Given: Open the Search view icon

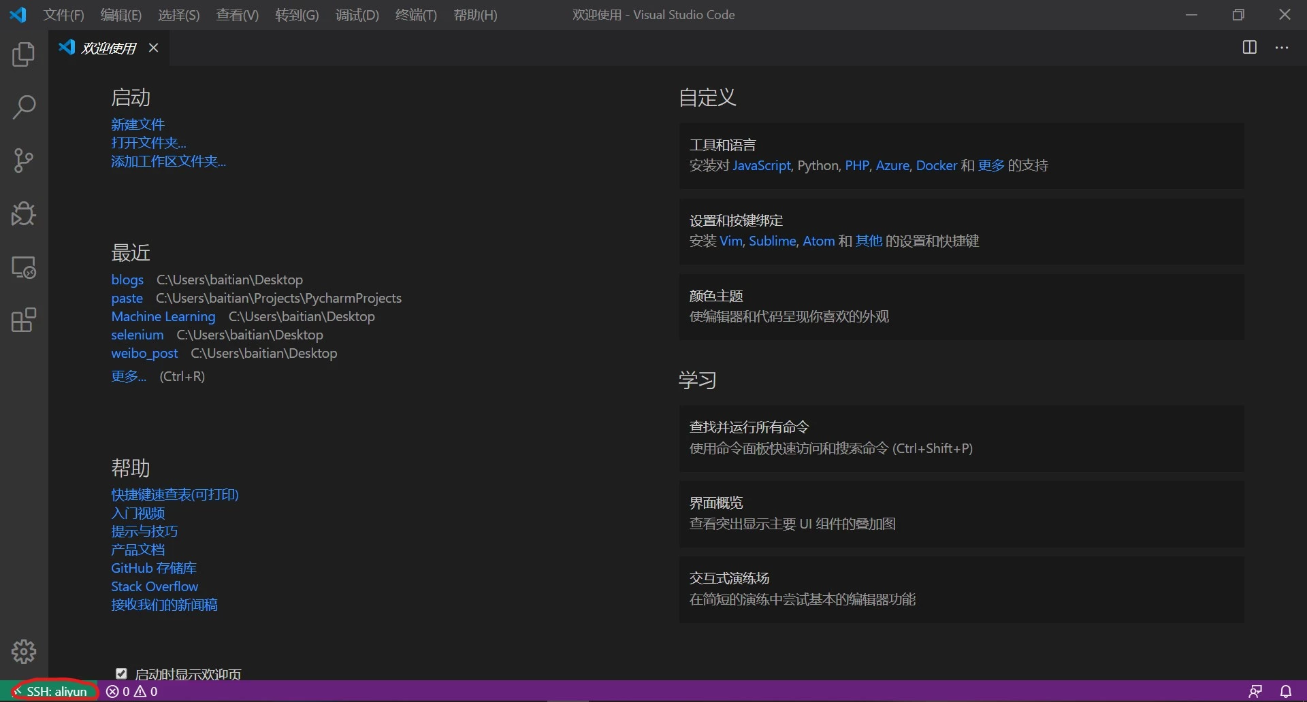Looking at the screenshot, I should pyautogui.click(x=24, y=107).
